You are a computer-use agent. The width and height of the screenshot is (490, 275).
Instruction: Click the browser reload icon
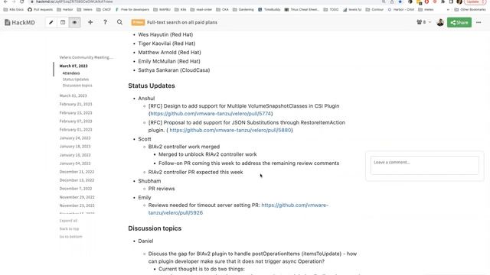point(22,2)
